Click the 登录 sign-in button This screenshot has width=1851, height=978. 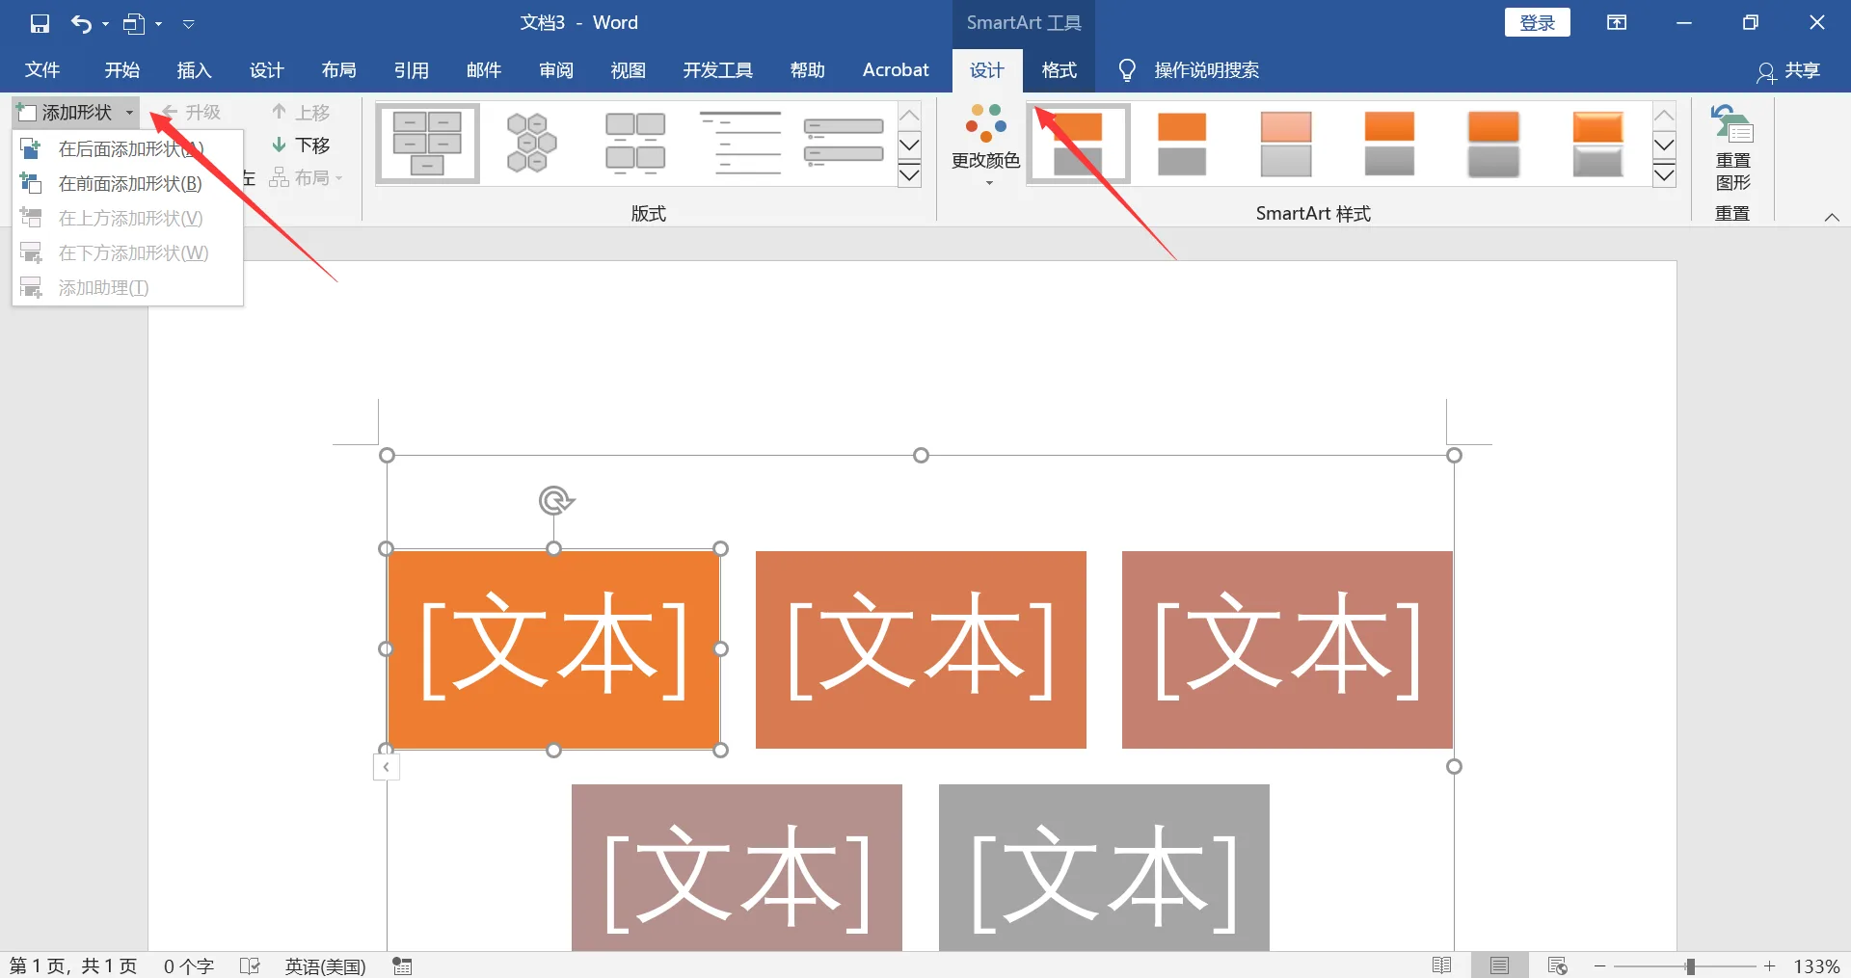(1537, 23)
